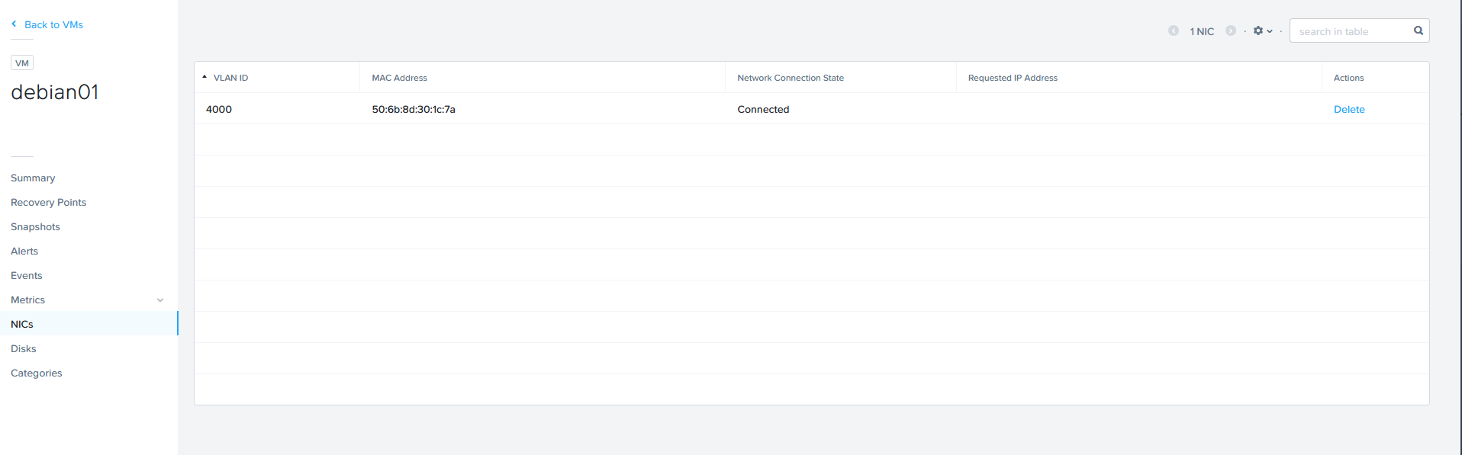Screen dimensions: 1462x455
Task: Click the 1 NIC count label
Action: 1202,31
